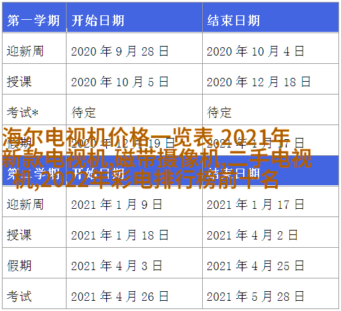Select the date '2021 年 4 月 26 日'

tap(120, 296)
